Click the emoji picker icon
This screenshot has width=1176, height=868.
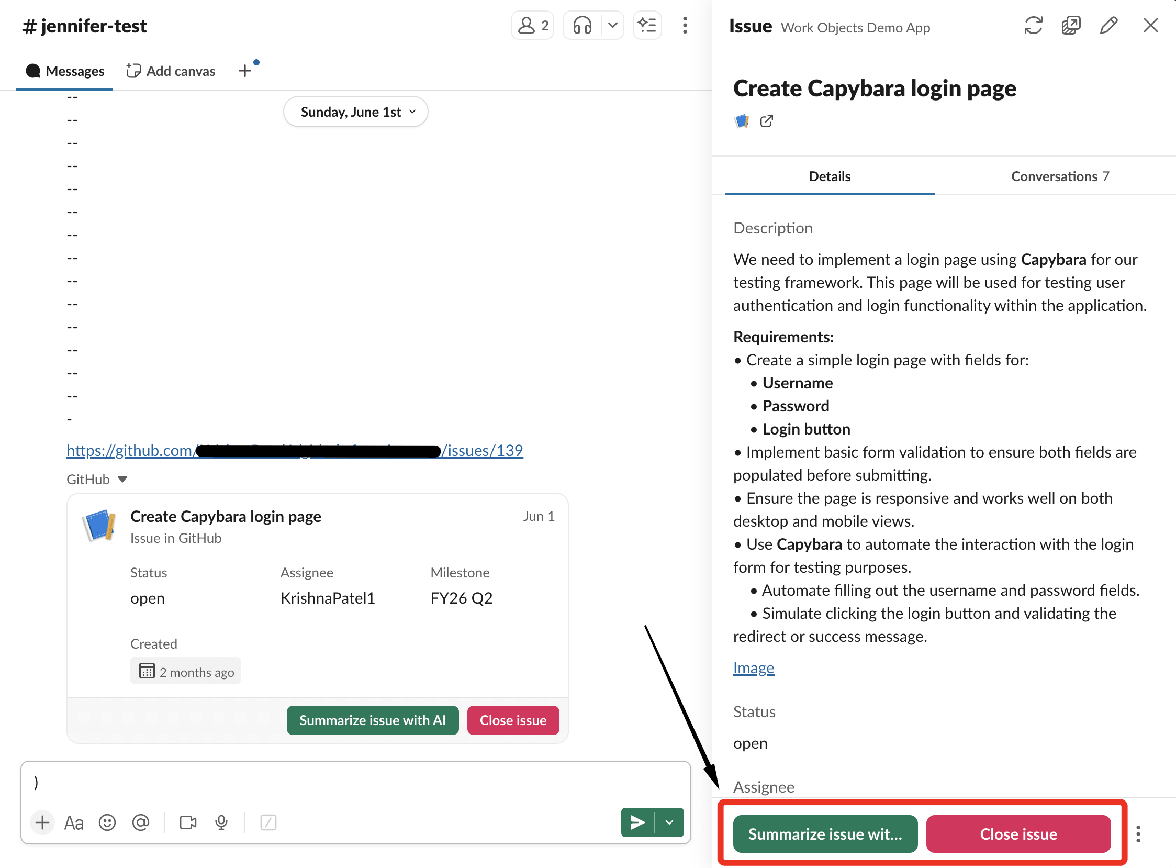107,822
